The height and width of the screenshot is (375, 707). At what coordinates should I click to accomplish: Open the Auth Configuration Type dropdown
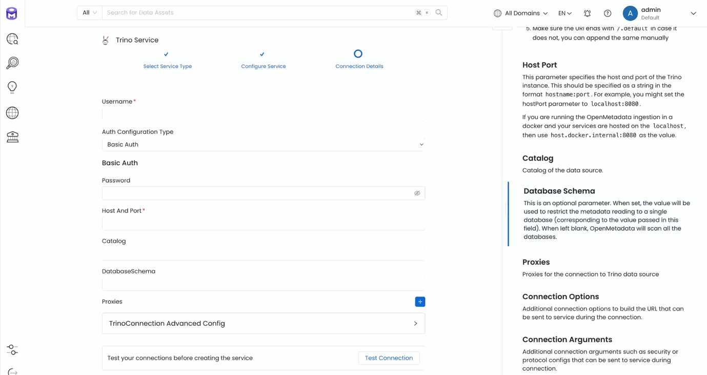pyautogui.click(x=264, y=145)
